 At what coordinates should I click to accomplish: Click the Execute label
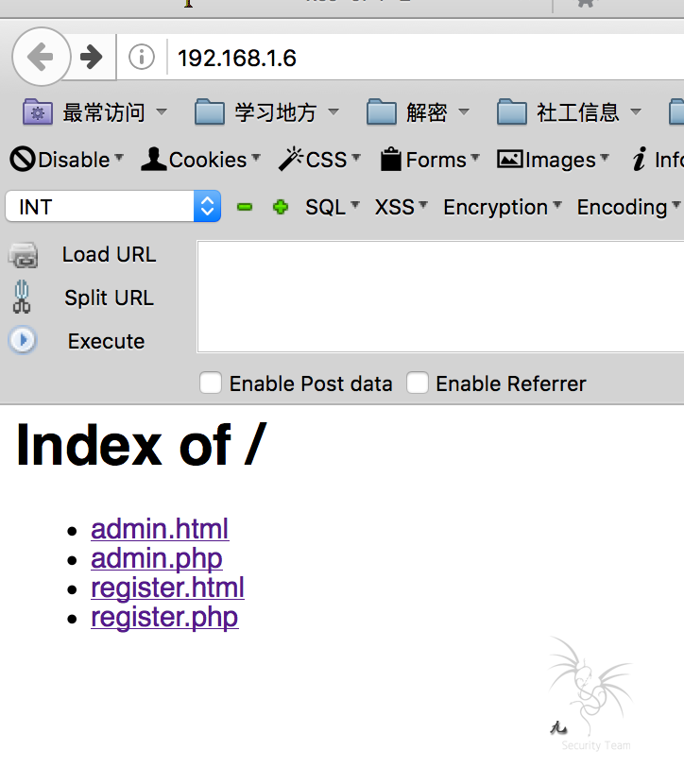pos(106,341)
